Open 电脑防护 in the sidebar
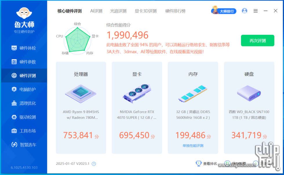 (24, 89)
